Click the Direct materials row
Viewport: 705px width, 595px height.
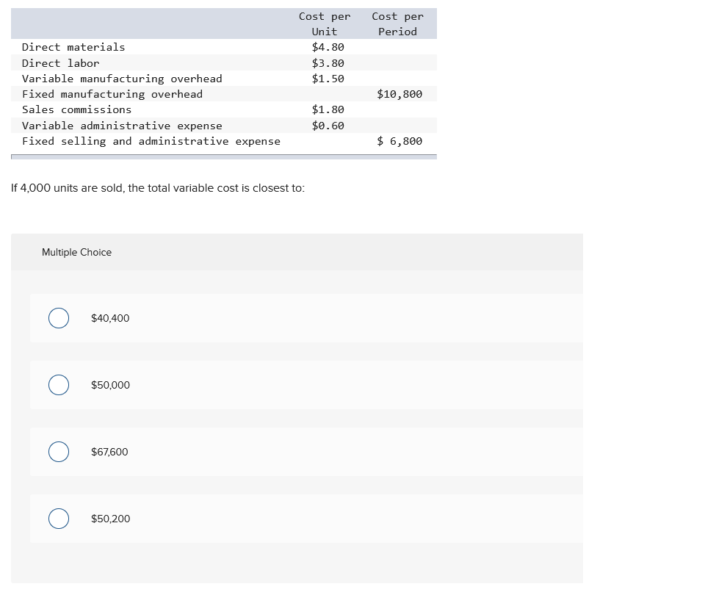tap(73, 47)
